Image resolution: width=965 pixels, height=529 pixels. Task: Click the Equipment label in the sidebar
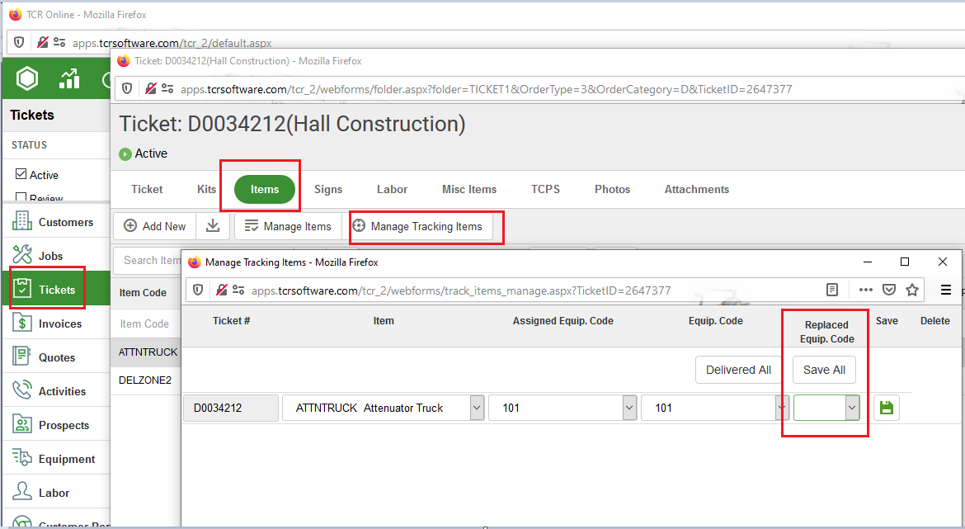click(x=67, y=459)
